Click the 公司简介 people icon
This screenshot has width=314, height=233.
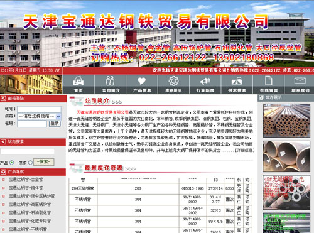pyautogui.click(x=110, y=81)
